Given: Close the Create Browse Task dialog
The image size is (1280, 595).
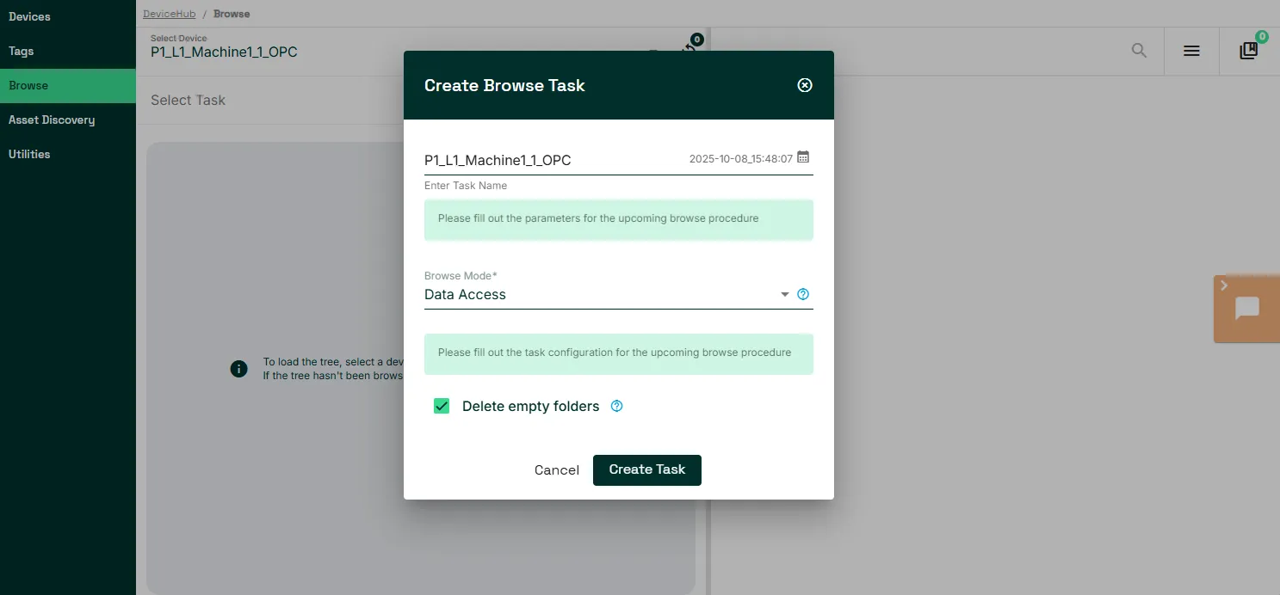Looking at the screenshot, I should [805, 85].
